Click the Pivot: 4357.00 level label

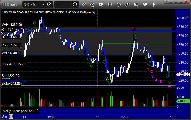coord(12,45)
